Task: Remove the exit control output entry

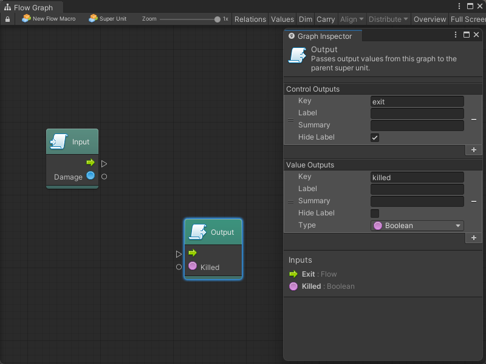Action: pos(474,120)
